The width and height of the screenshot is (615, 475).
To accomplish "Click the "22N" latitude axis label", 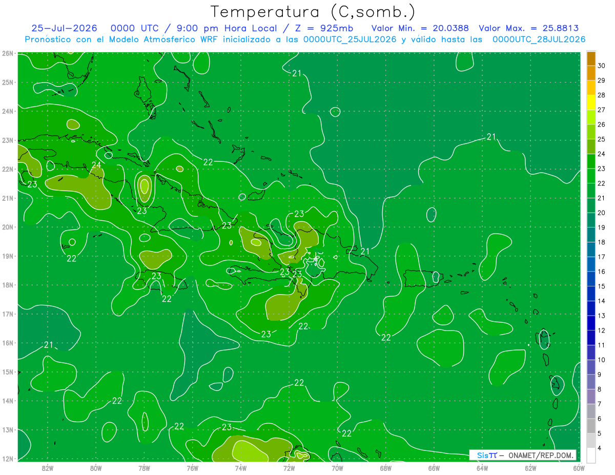I will [8, 169].
